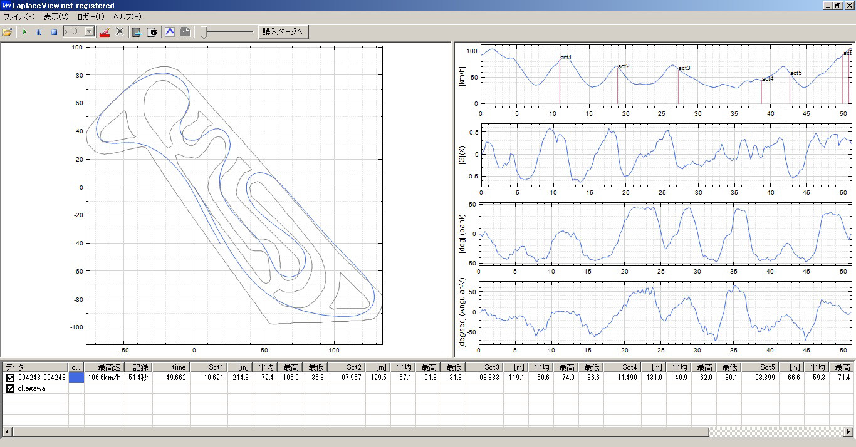Viewport: 856px width, 447px height.
Task: Toggle the blue graph line icon
Action: coord(169,32)
